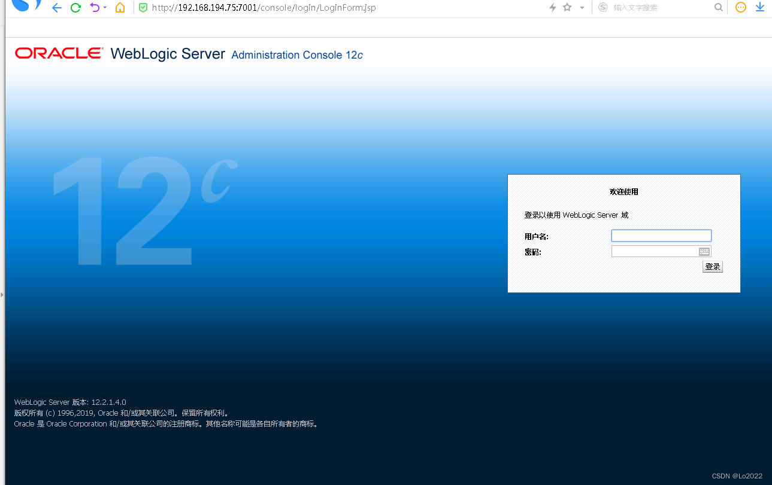This screenshot has height=485, width=772.
Task: Bookmark the page with the star icon
Action: coord(567,8)
